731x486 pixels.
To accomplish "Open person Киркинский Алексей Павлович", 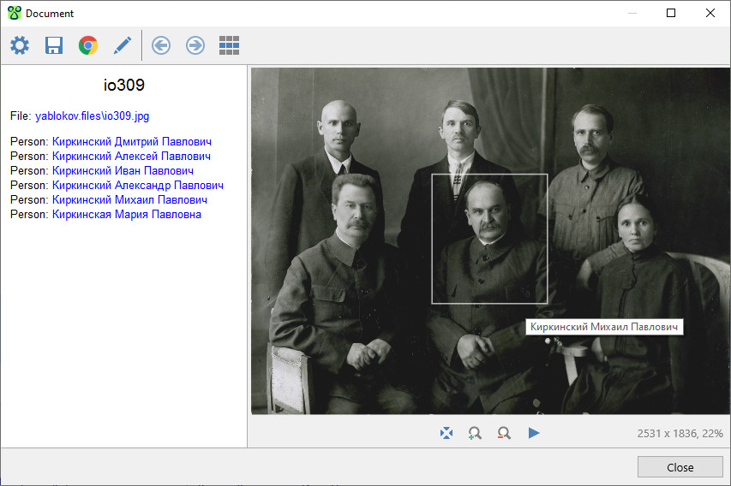I will [x=131, y=156].
